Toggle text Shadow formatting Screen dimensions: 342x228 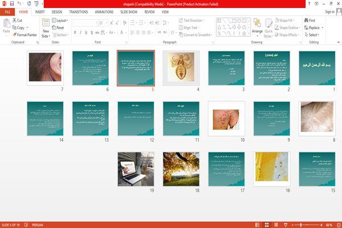click(x=92, y=33)
